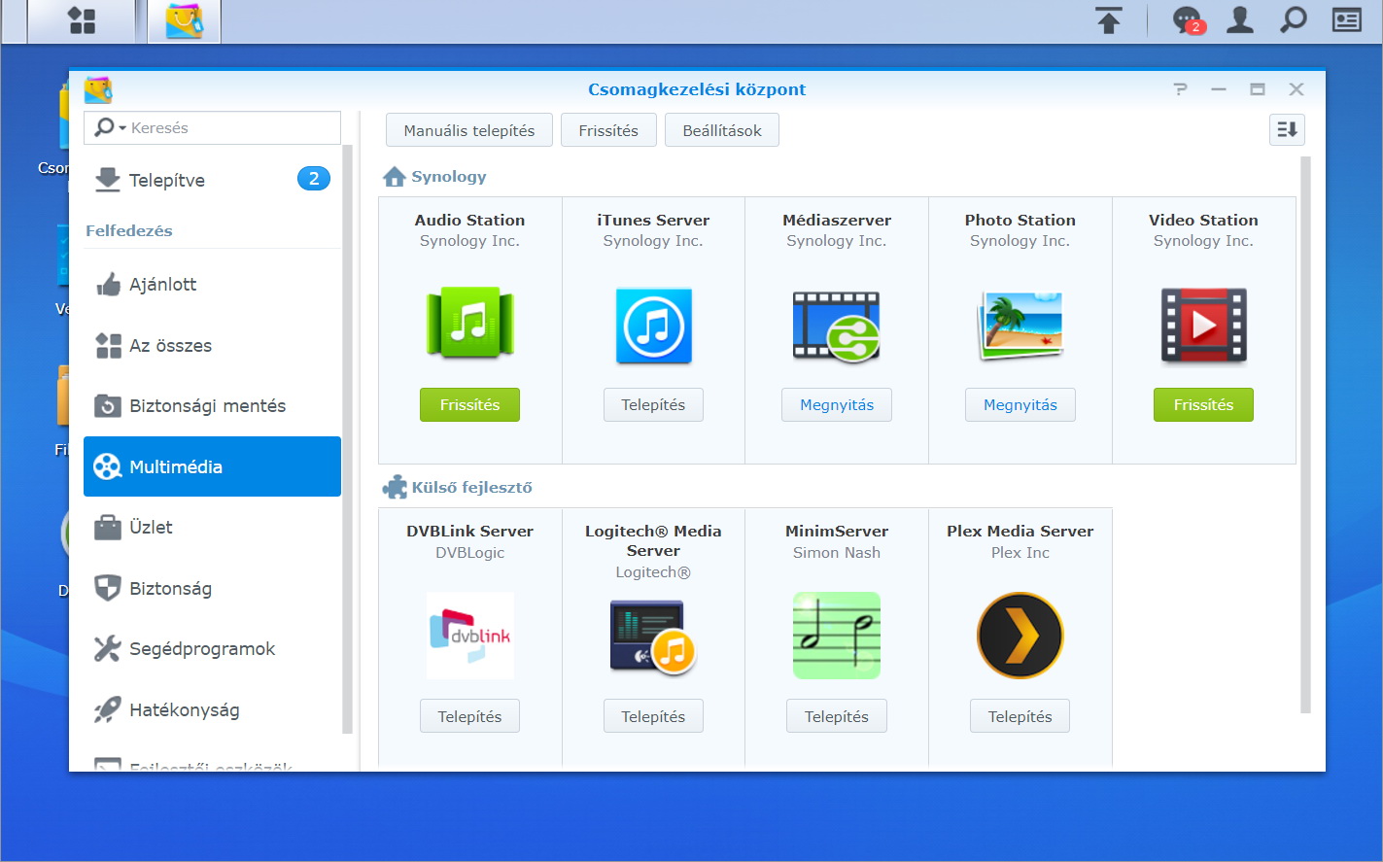Open the Telepítve installed packages list

[x=212, y=180]
